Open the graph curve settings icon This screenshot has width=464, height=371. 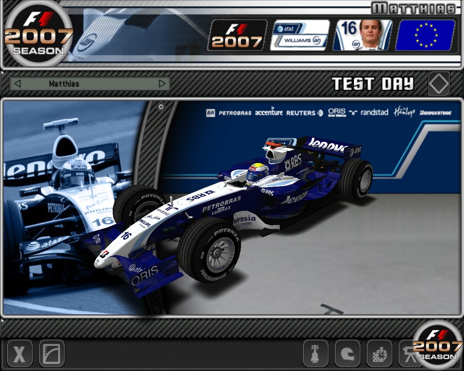(x=51, y=353)
